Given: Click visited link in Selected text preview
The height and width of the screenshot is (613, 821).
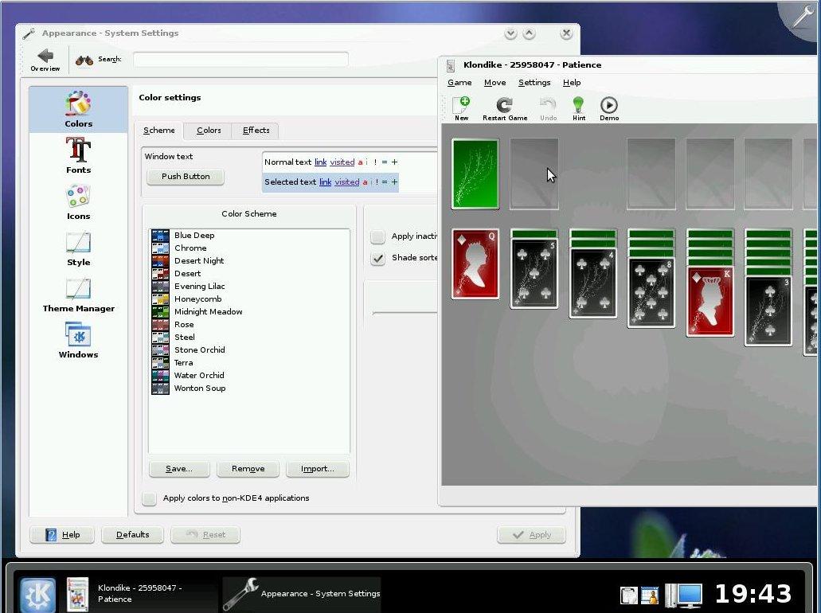Looking at the screenshot, I should 347,182.
